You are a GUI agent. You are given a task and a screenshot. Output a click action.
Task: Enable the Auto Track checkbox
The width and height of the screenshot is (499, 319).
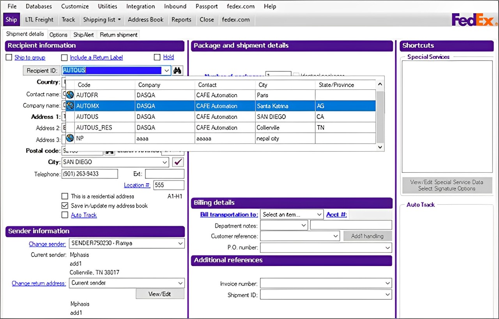pyautogui.click(x=65, y=215)
